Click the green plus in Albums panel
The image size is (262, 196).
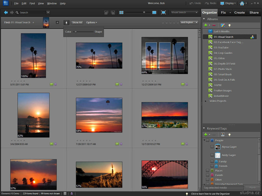205,25
